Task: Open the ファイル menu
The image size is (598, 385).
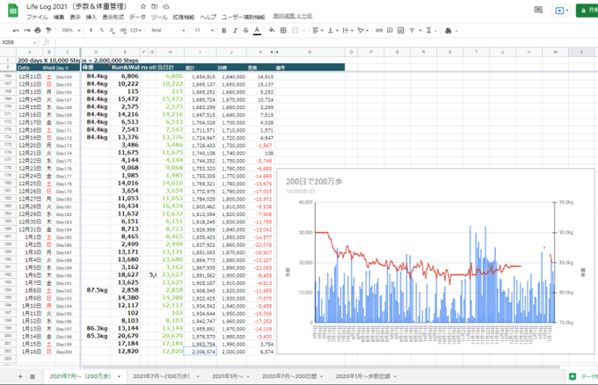Action: pyautogui.click(x=37, y=18)
